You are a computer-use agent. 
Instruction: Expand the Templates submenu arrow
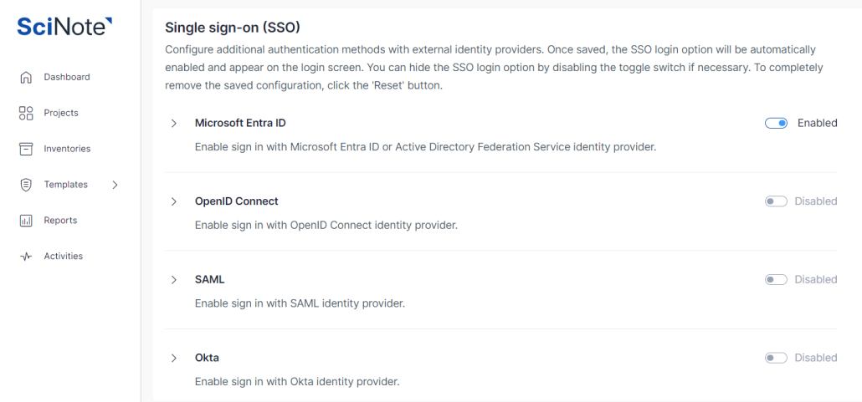tap(115, 185)
